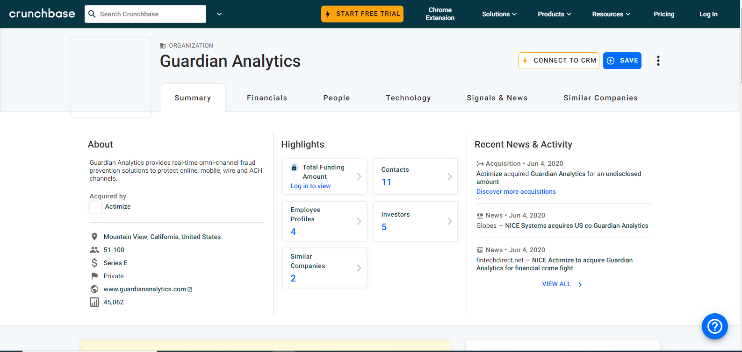742x352 pixels.
Task: Click the Contacts count 11
Action: coord(386,182)
